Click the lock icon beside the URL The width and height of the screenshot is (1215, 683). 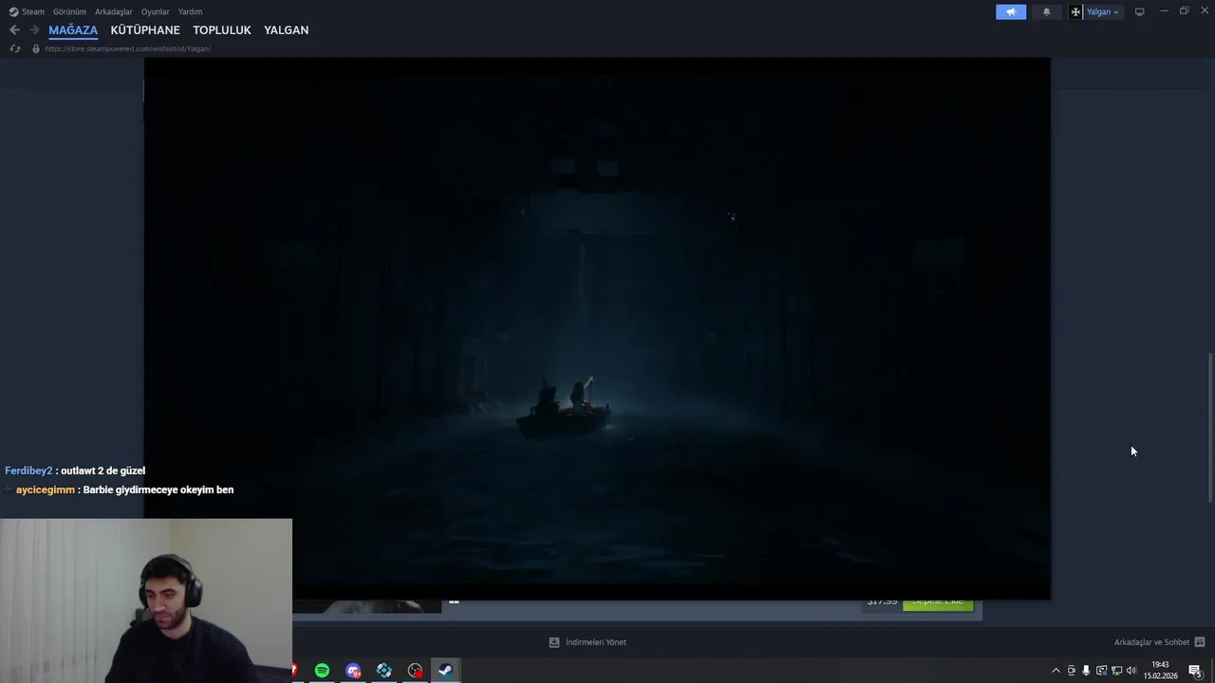click(x=36, y=48)
